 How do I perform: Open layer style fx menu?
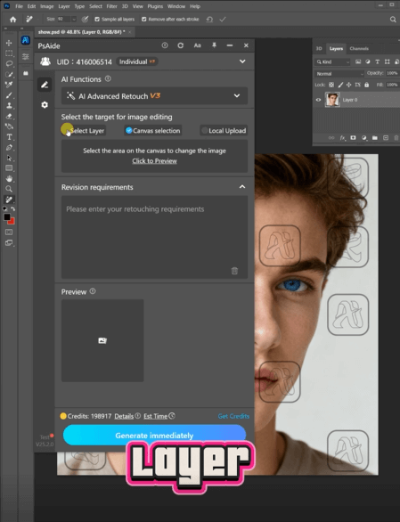[342, 138]
